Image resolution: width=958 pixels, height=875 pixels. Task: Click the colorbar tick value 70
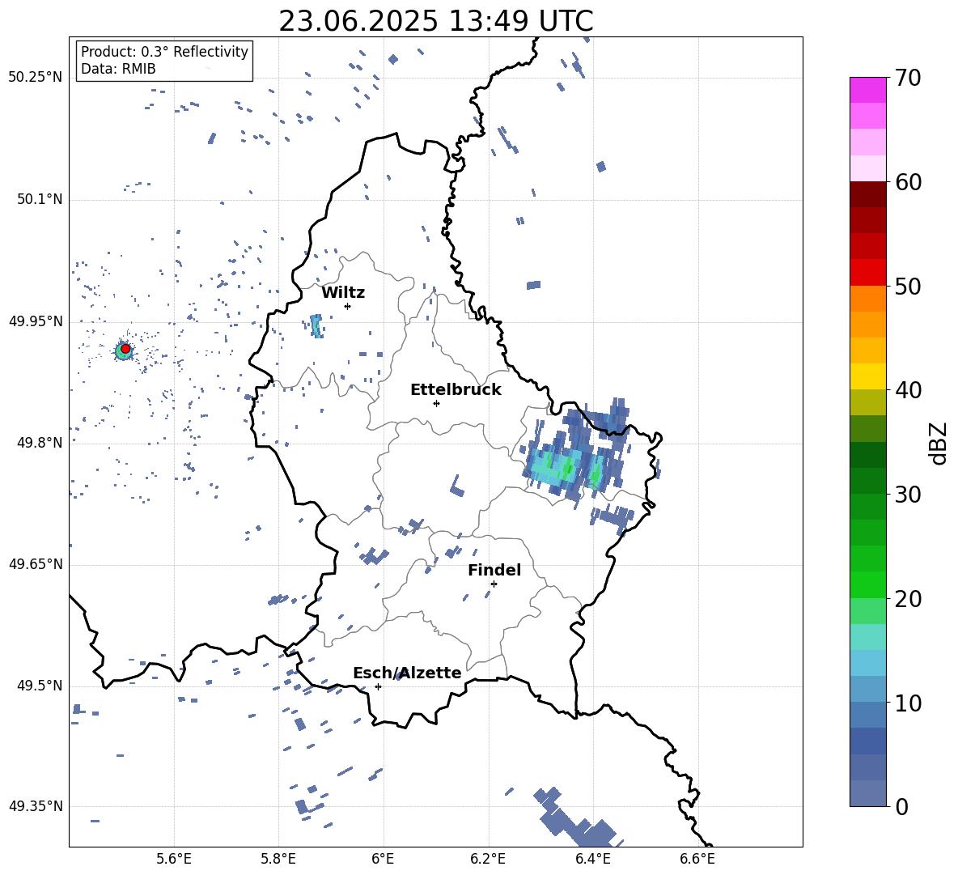909,78
